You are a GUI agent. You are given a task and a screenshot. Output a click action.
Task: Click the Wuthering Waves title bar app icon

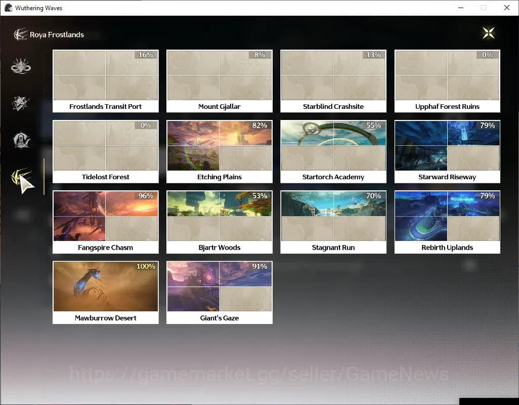coord(8,8)
